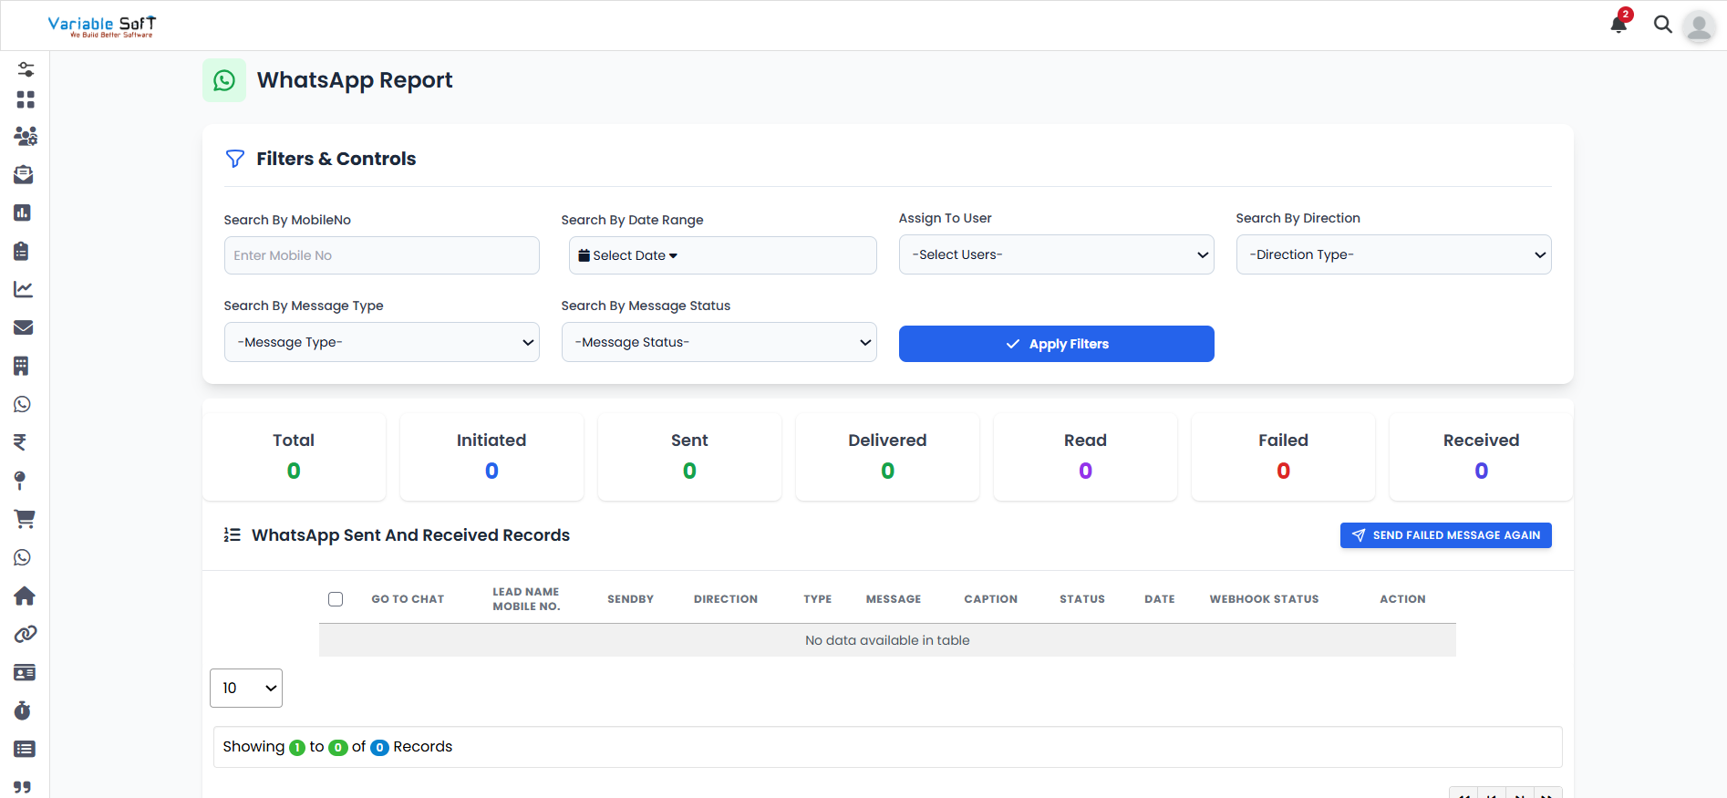Open the envelope mail sidebar icon
Viewport: 1727px width, 798px height.
(x=24, y=327)
